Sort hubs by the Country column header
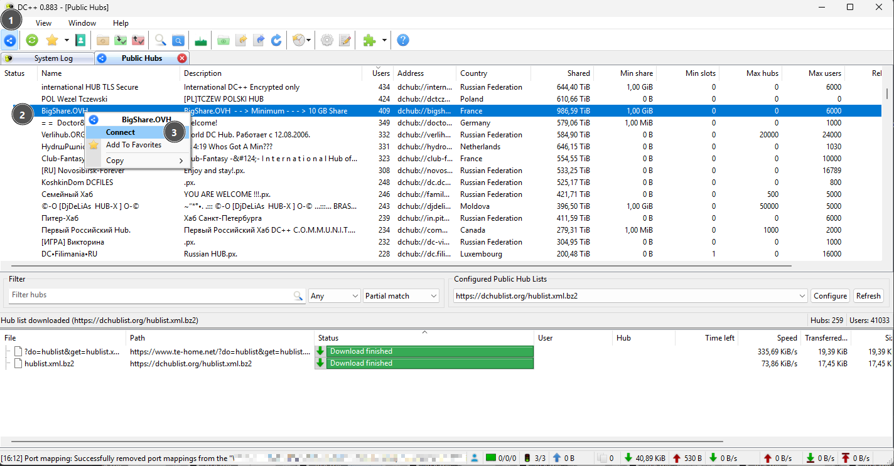Screen dimensions: 894x466 click(x=493, y=73)
